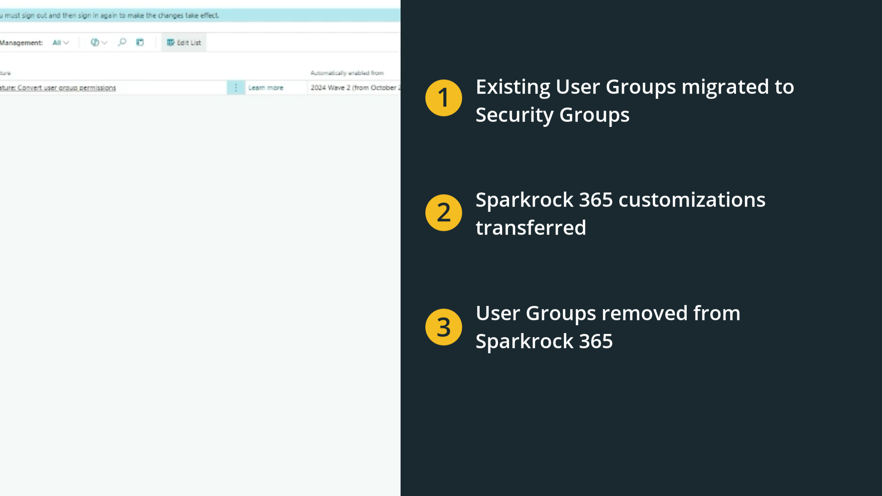Open the row's three-dot Show more options
The width and height of the screenshot is (882, 496).
click(236, 88)
